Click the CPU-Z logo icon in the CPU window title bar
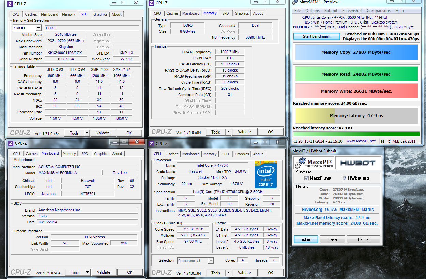 pyautogui.click(x=151, y=143)
